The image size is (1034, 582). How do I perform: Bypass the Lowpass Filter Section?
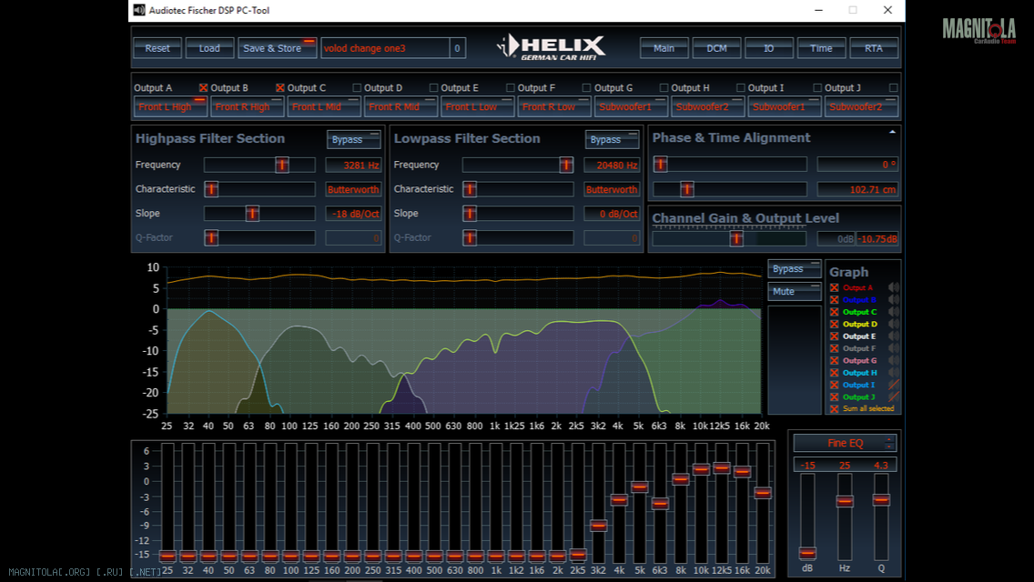(x=612, y=139)
